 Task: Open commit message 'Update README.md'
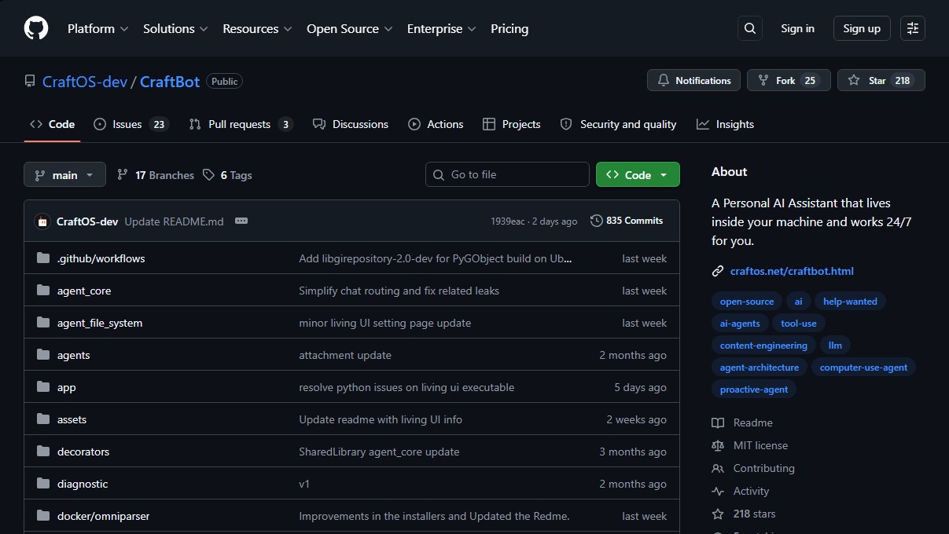pyautogui.click(x=174, y=221)
